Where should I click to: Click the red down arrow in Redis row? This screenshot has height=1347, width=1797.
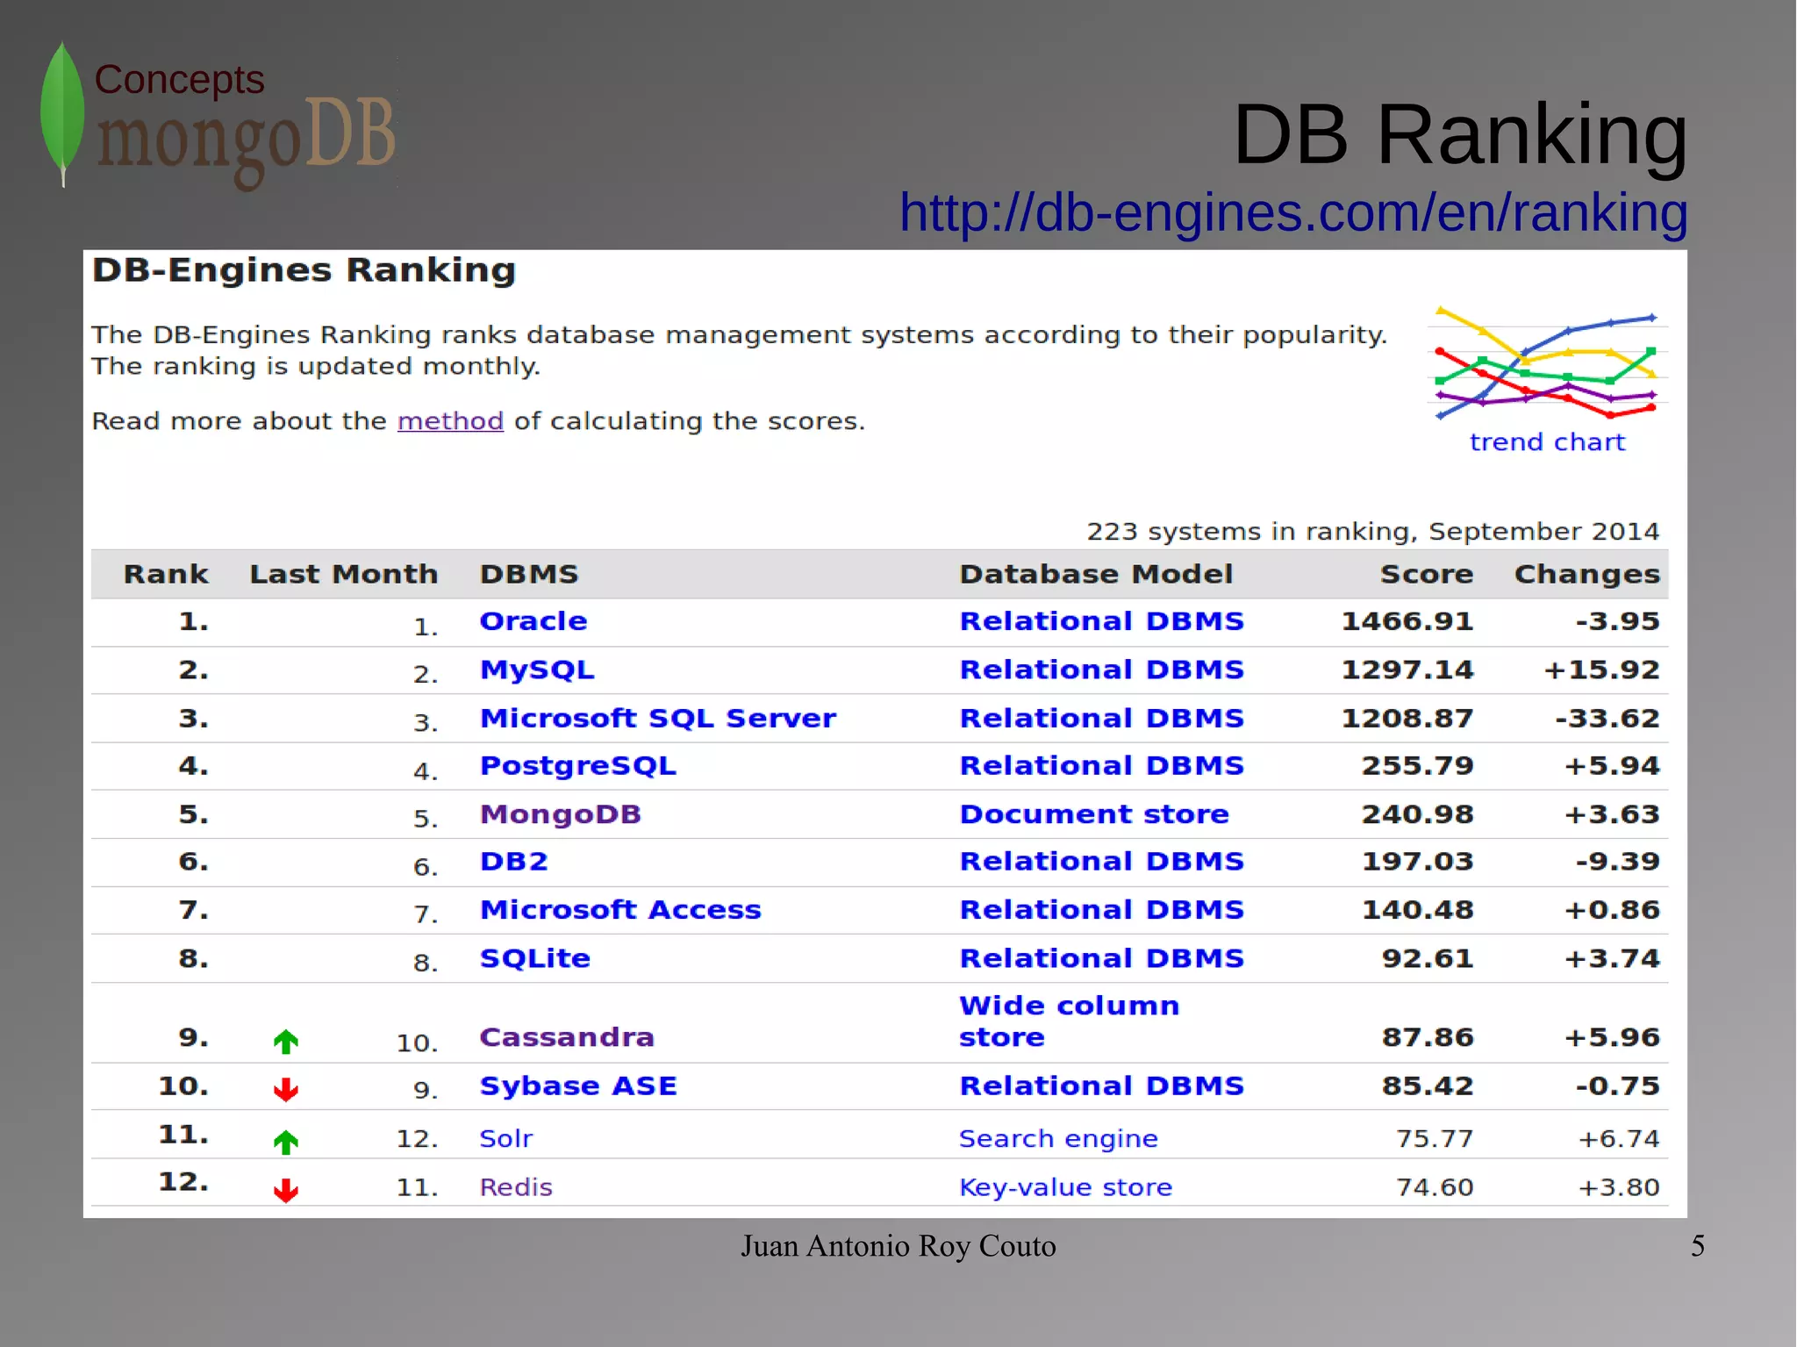[x=286, y=1191]
